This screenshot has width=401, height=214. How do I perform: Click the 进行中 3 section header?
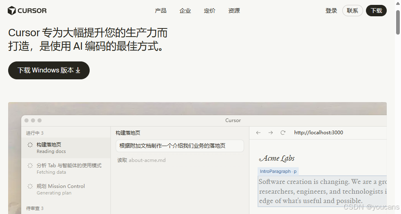pyautogui.click(x=35, y=133)
